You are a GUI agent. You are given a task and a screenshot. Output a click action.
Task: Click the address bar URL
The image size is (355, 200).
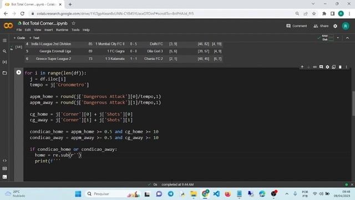coord(115,13)
